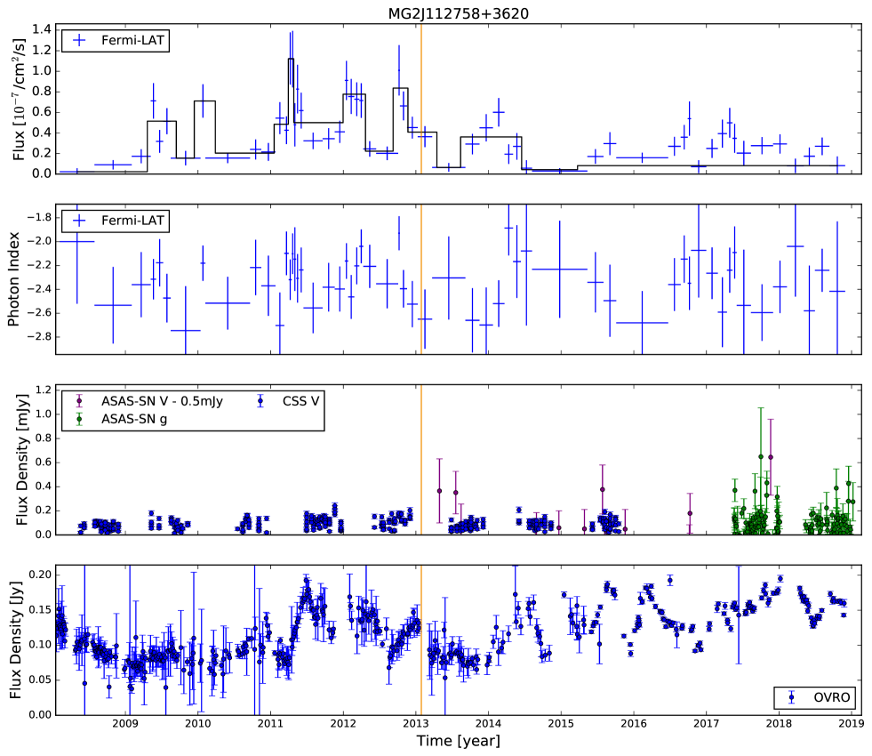Click the 2018 tick label on the time axis
This screenshot has width=872, height=756.
(779, 723)
